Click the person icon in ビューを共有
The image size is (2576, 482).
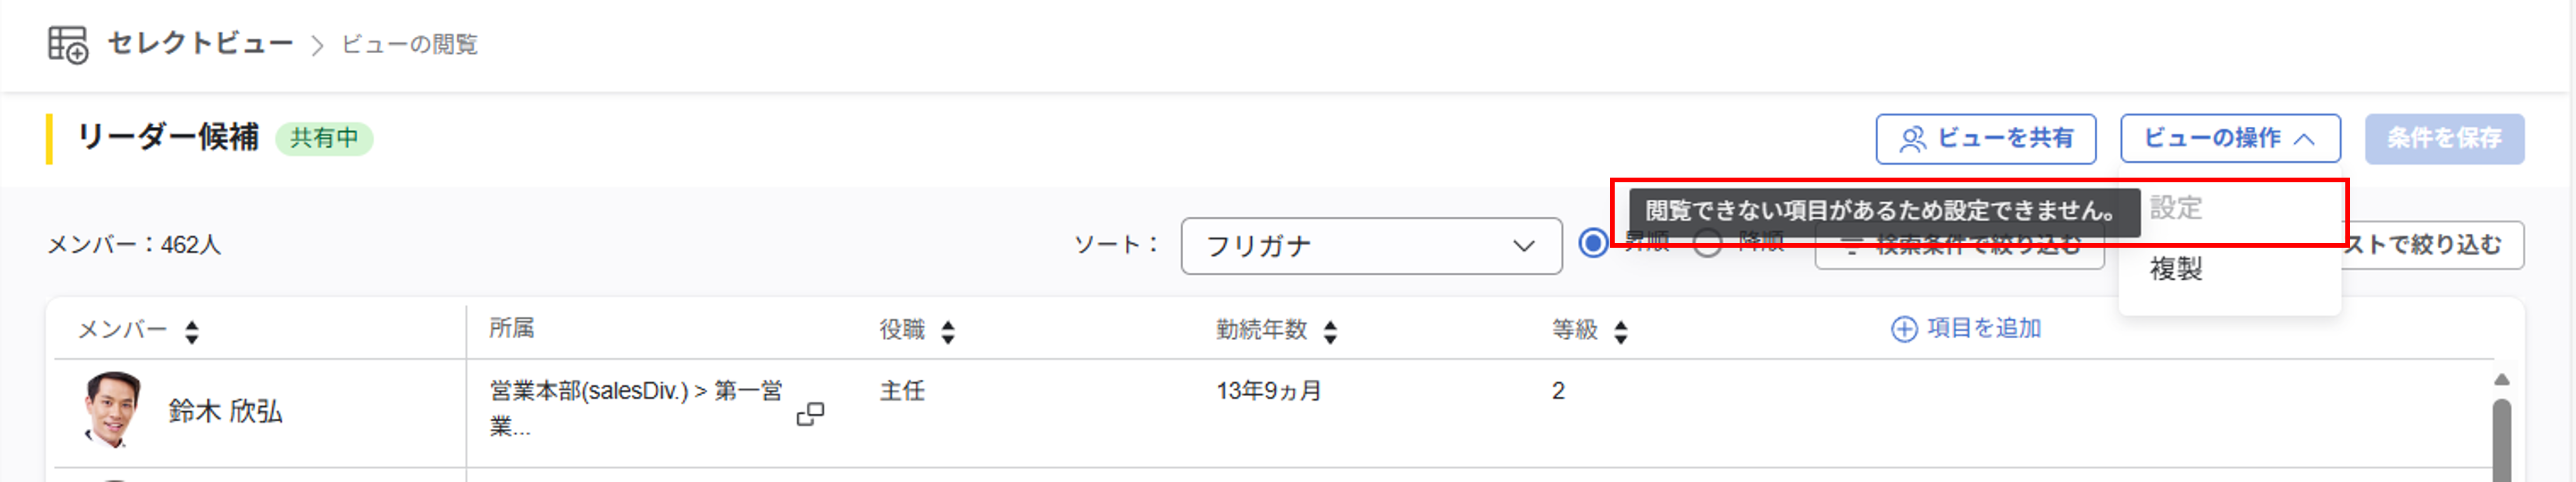pyautogui.click(x=1912, y=138)
